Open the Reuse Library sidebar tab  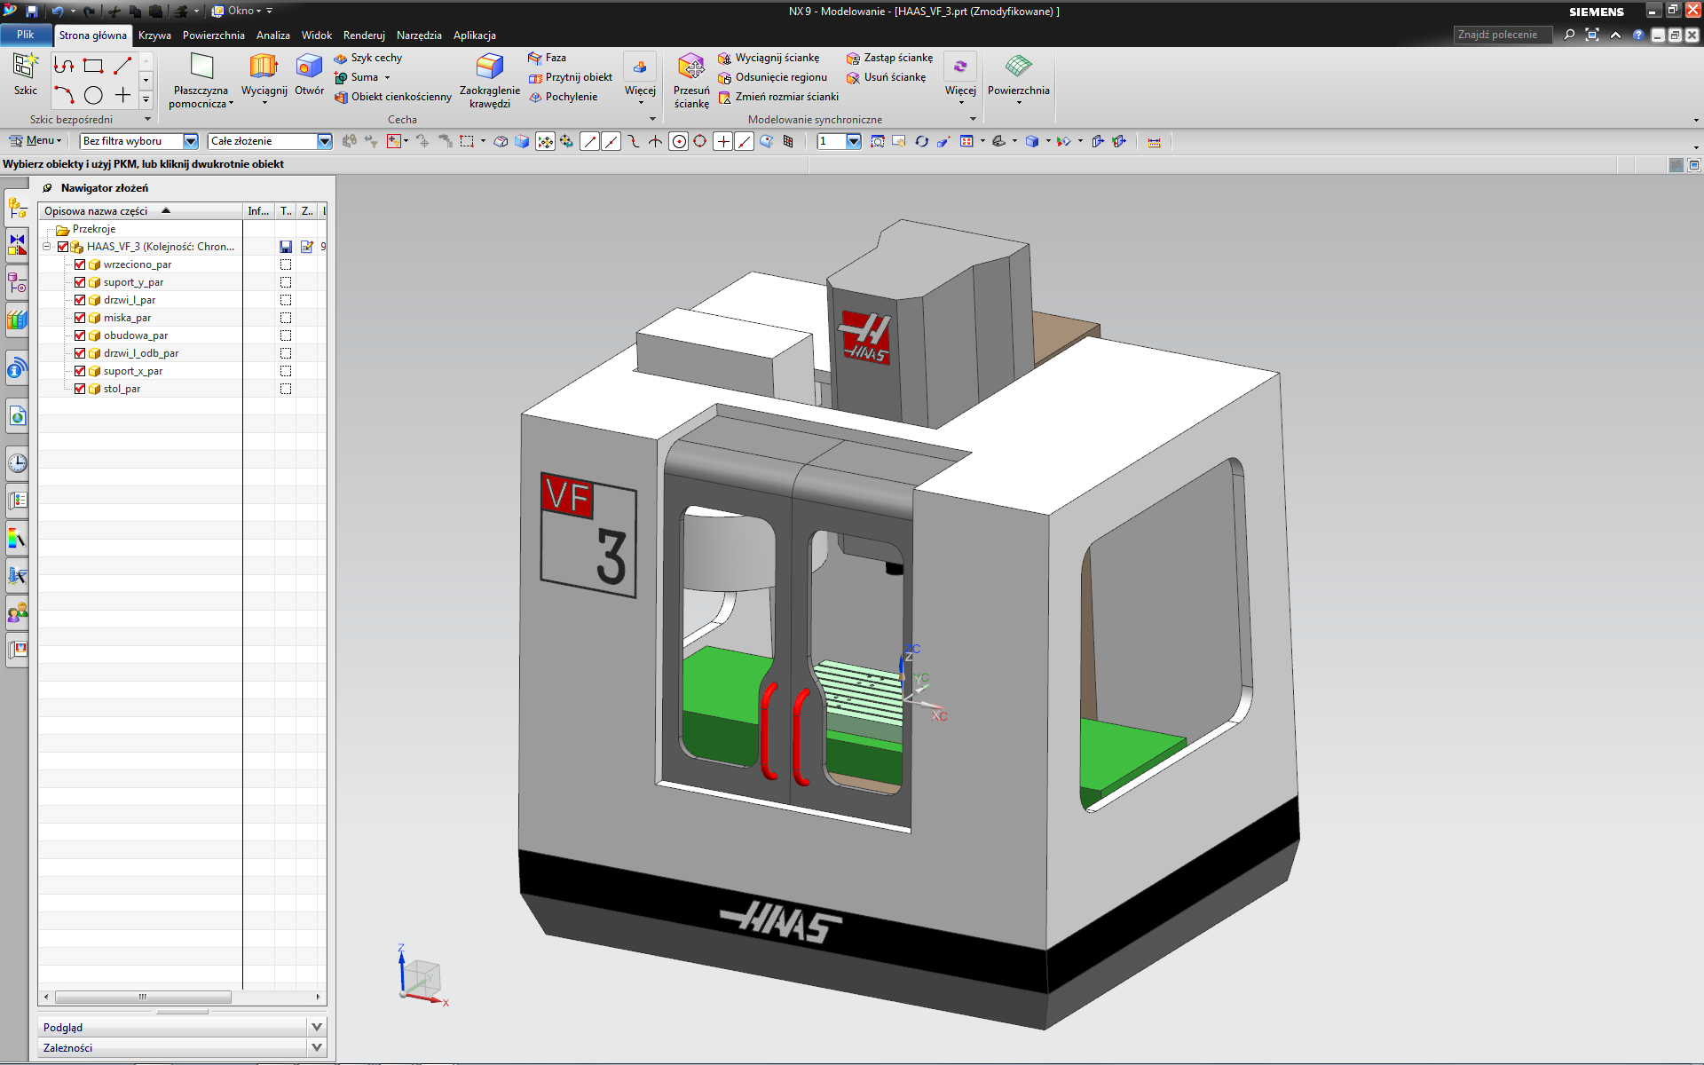click(17, 319)
